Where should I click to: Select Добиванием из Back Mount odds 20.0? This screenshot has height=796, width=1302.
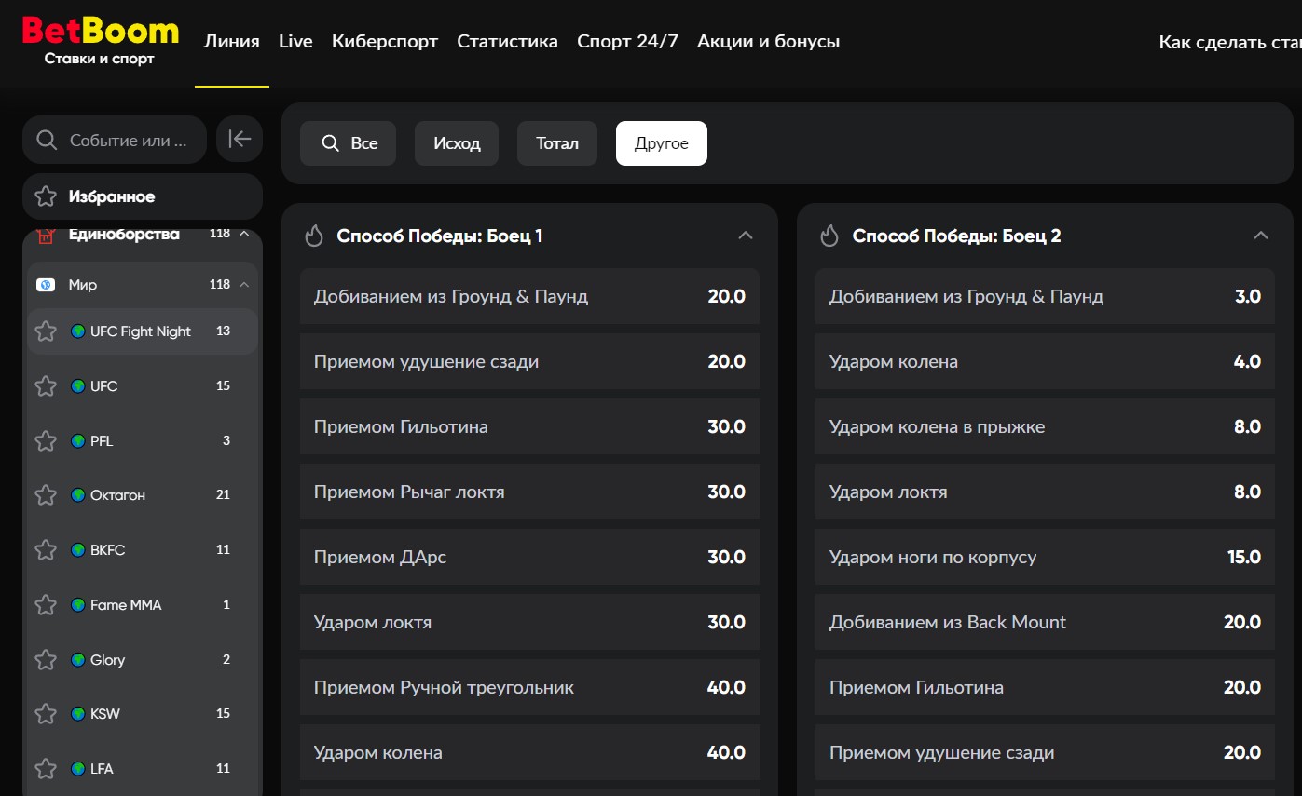pos(1045,622)
